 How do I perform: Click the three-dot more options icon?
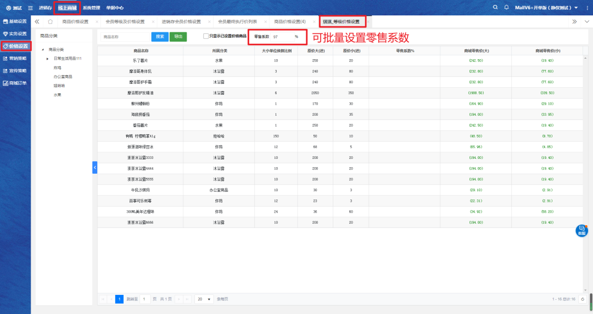[x=586, y=8]
